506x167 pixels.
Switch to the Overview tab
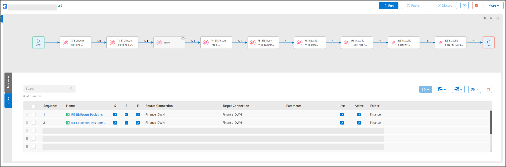coord(8,83)
